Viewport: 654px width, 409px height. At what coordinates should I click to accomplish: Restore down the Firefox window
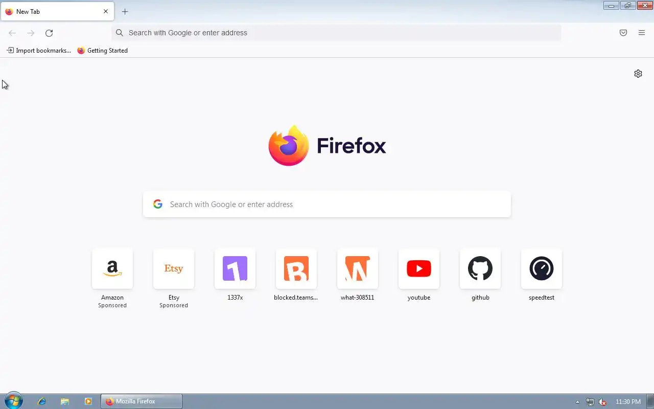pyautogui.click(x=628, y=6)
